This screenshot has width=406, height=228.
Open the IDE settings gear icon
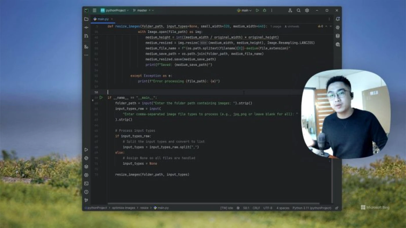(x=307, y=10)
